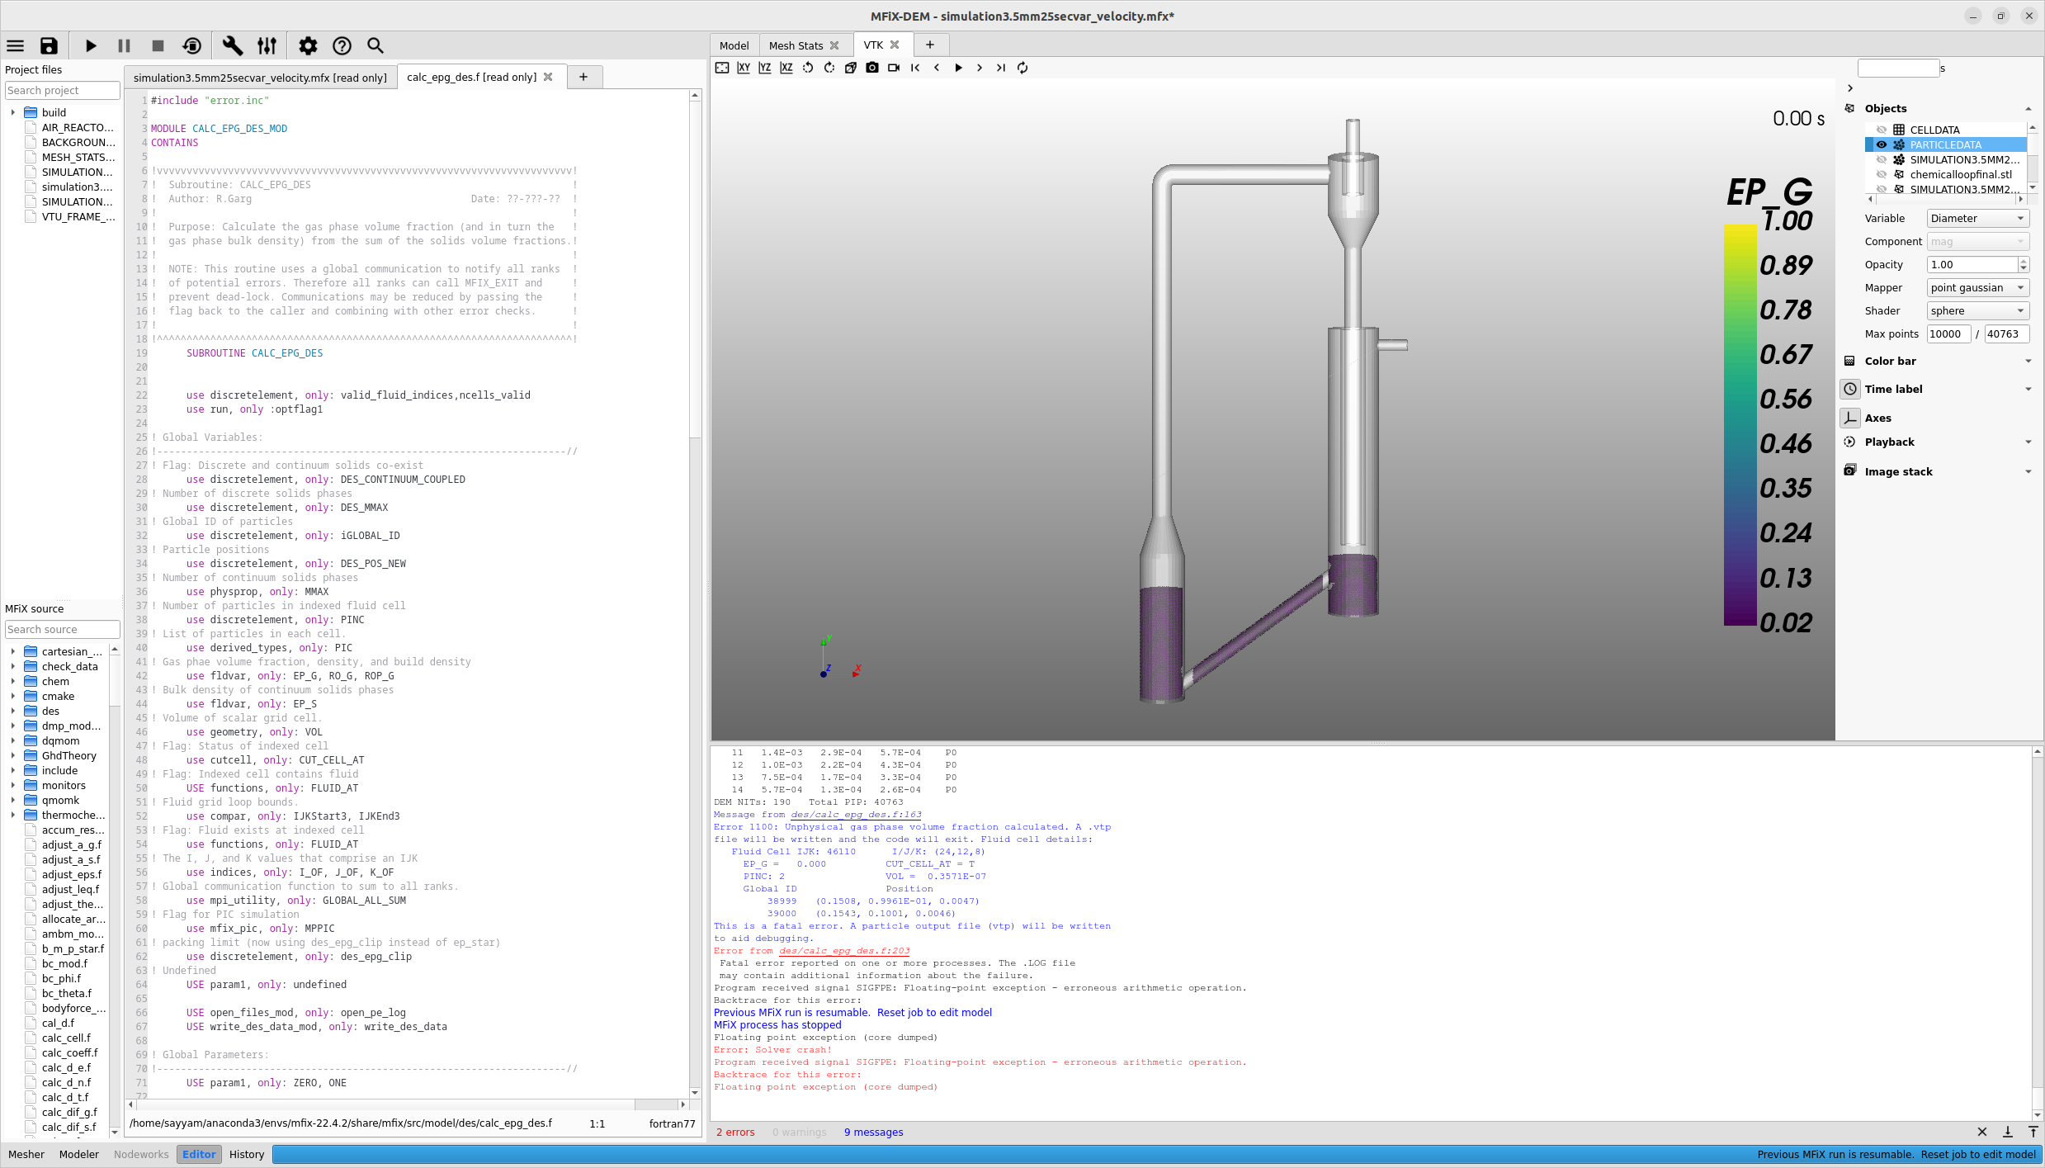
Task: Toggle the perspective cube icon in VTK toolbar
Action: (851, 68)
